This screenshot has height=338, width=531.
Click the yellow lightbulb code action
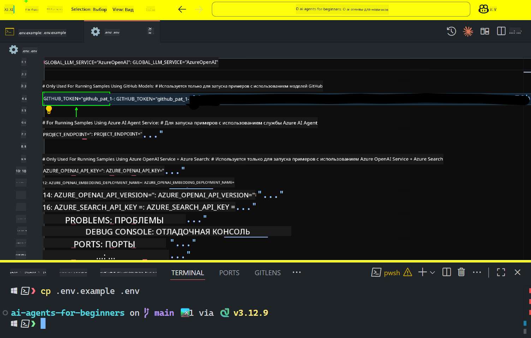49,110
